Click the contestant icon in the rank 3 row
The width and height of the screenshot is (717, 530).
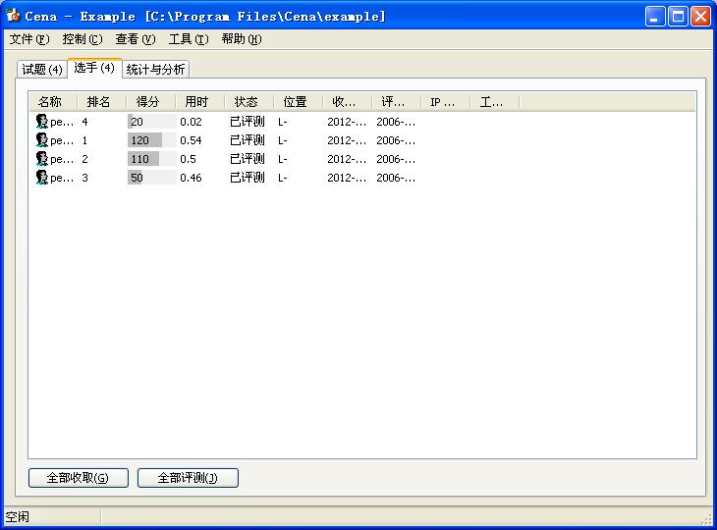tap(42, 178)
